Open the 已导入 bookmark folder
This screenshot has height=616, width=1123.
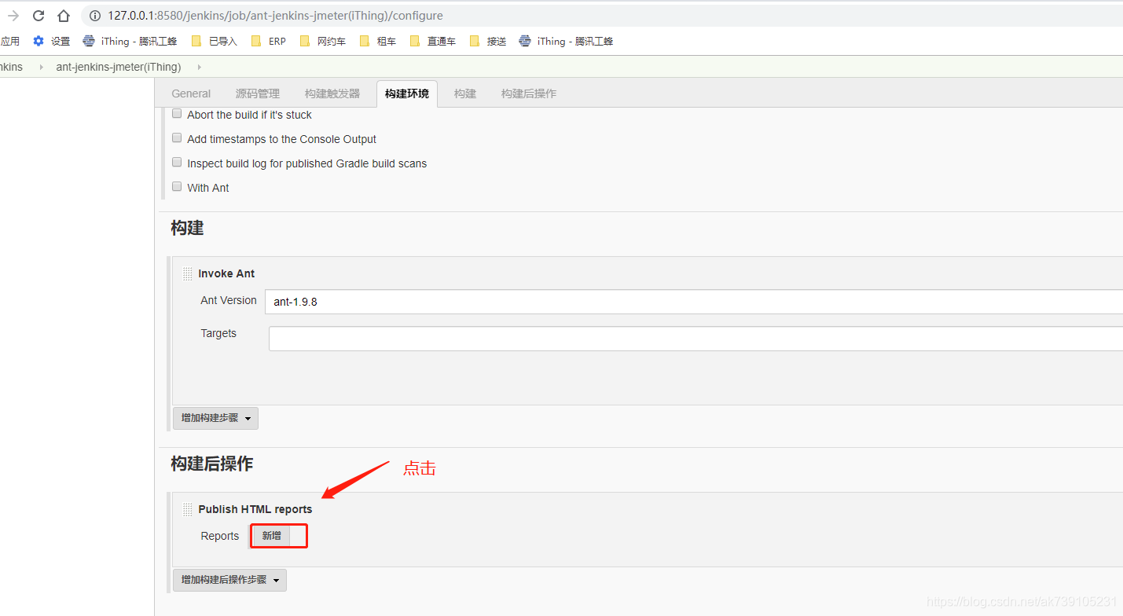click(215, 41)
